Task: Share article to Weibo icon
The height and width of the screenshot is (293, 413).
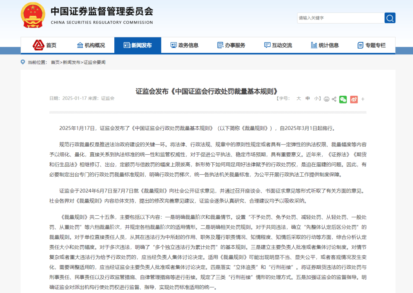Action: [x=354, y=99]
